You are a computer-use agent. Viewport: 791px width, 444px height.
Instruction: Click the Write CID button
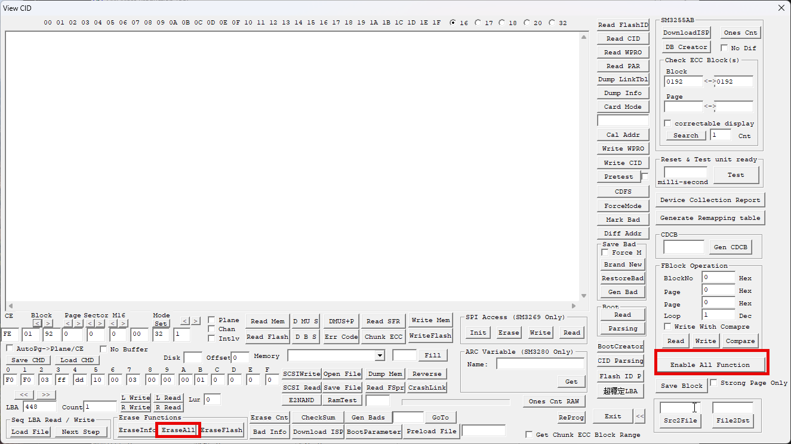click(x=623, y=163)
